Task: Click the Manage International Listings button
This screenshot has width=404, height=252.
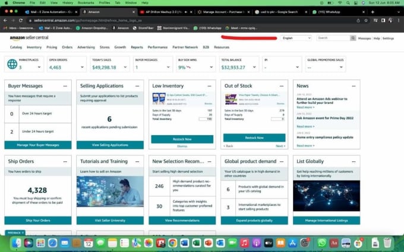Action: pyautogui.click(x=326, y=221)
